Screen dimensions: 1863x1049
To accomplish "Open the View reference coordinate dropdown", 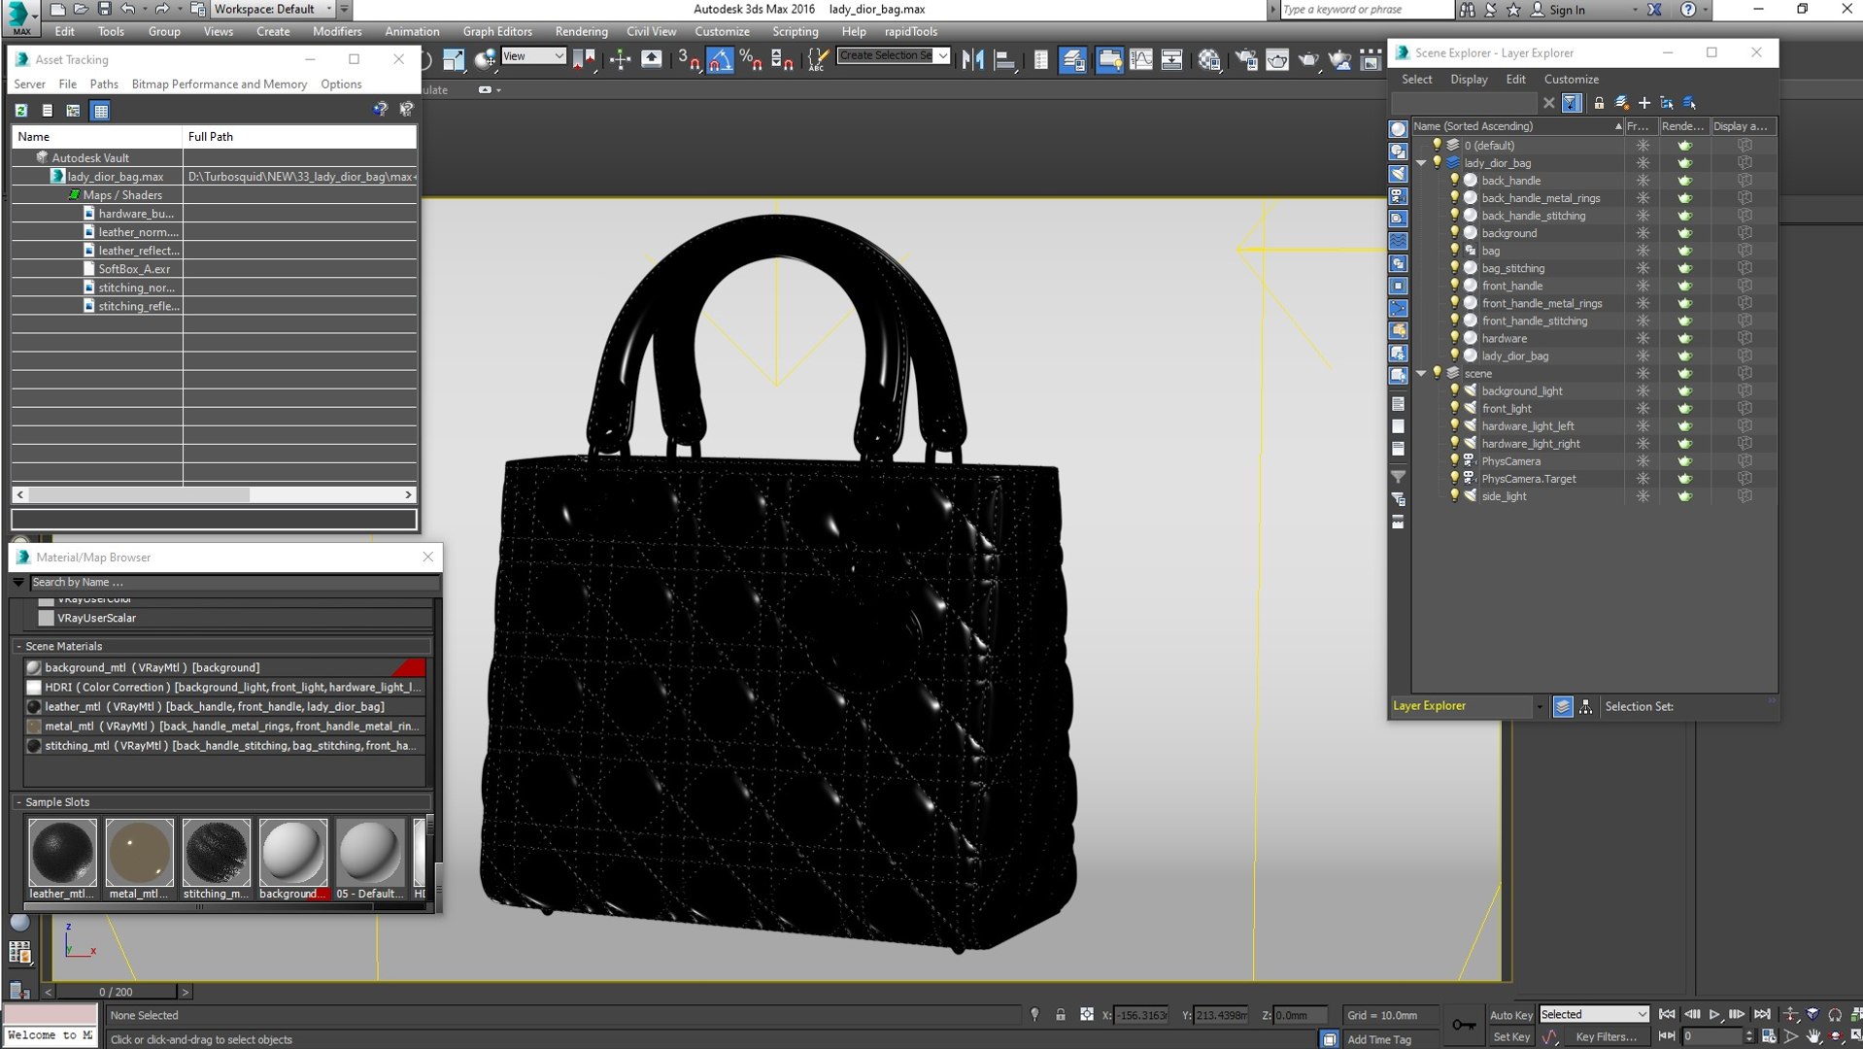I will pyautogui.click(x=533, y=56).
